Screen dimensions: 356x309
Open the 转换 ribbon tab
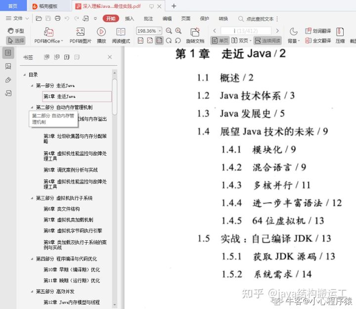point(223,19)
